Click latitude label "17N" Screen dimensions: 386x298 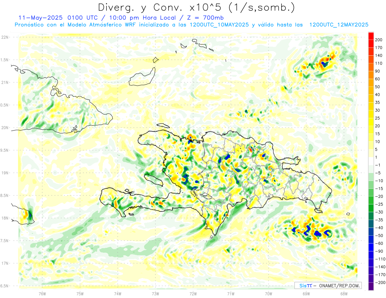pyautogui.click(x=5, y=263)
